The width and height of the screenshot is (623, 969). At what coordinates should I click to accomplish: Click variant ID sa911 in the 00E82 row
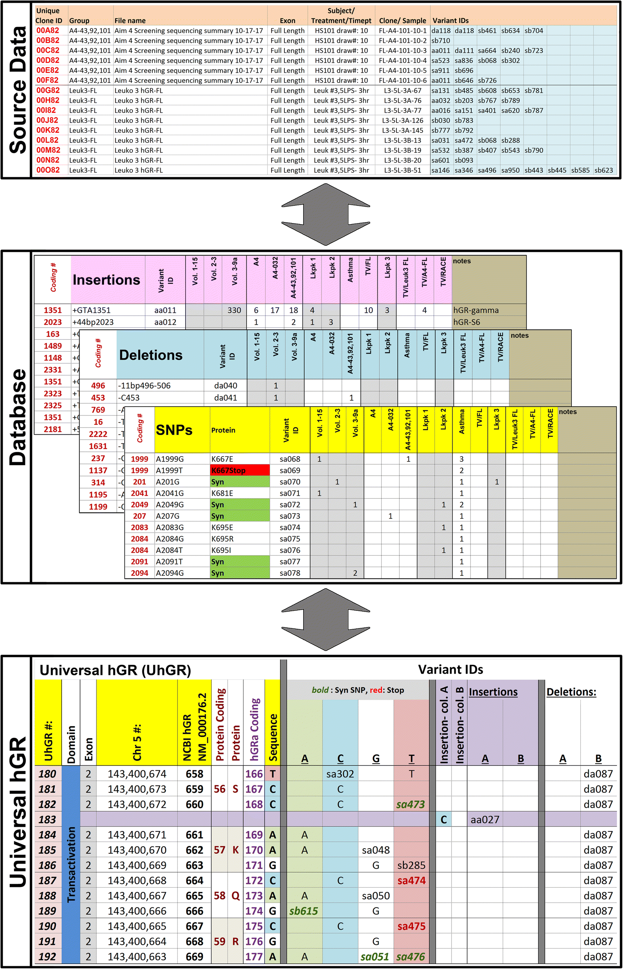441,70
